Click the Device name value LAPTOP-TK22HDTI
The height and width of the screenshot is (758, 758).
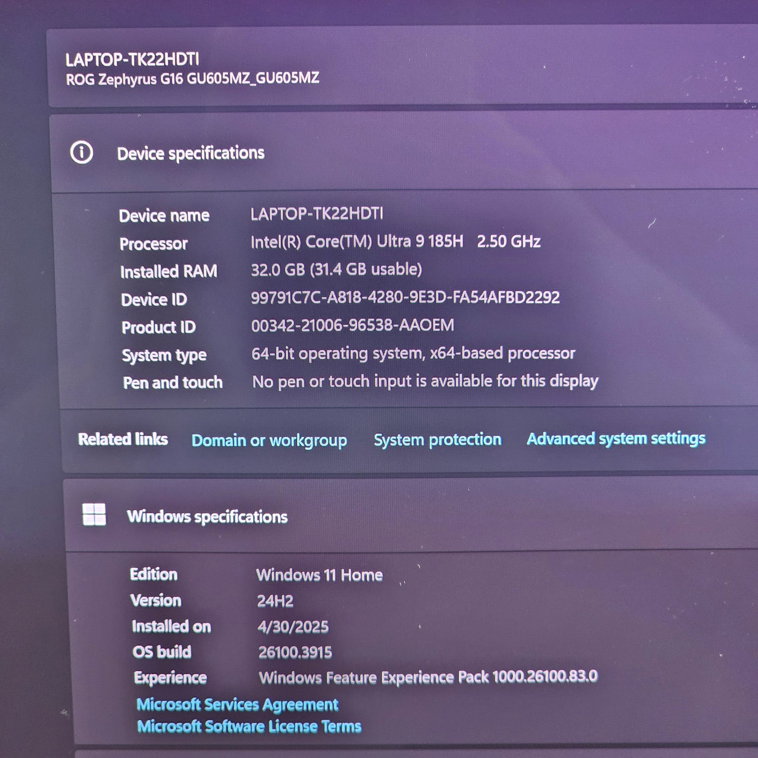(x=317, y=214)
